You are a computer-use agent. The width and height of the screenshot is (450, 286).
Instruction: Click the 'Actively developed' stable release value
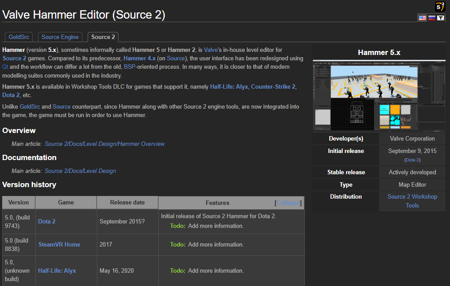click(412, 172)
